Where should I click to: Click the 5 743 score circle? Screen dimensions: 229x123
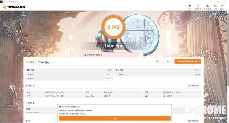click(x=114, y=27)
